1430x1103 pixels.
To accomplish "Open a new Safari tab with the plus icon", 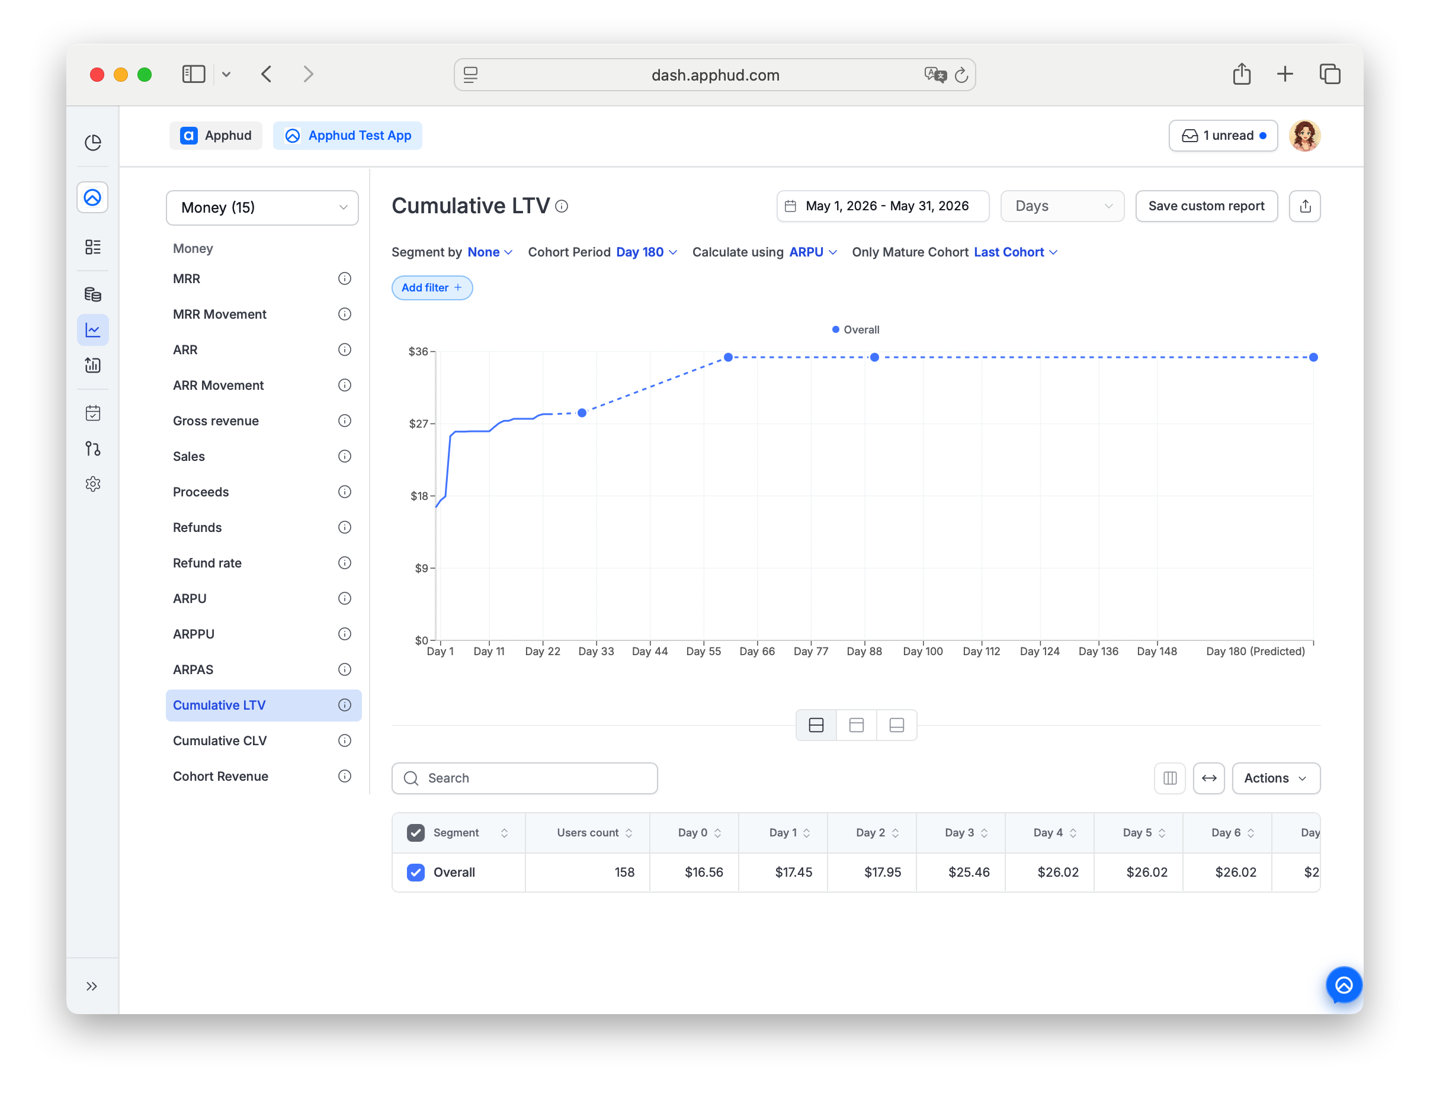I will pyautogui.click(x=1285, y=74).
